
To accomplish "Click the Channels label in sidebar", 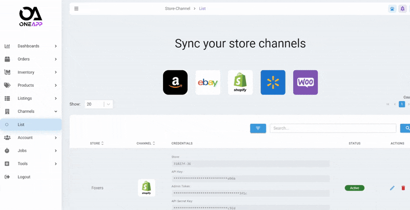I will [26, 111].
